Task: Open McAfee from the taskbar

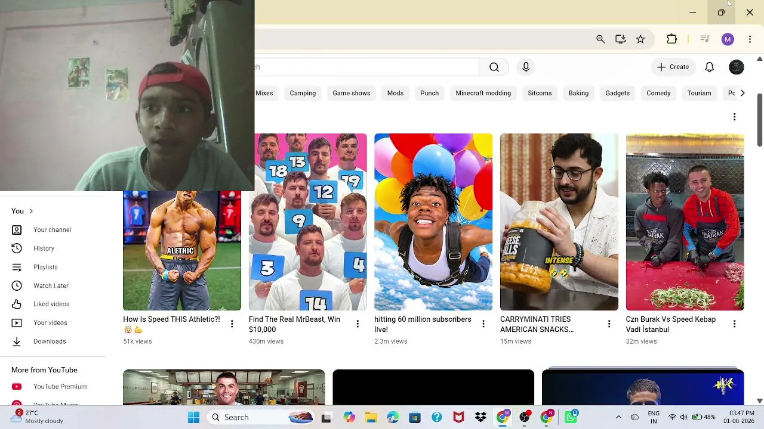Action: (x=458, y=418)
